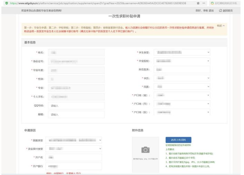Collapse the notice with 收起 link

point(221,26)
